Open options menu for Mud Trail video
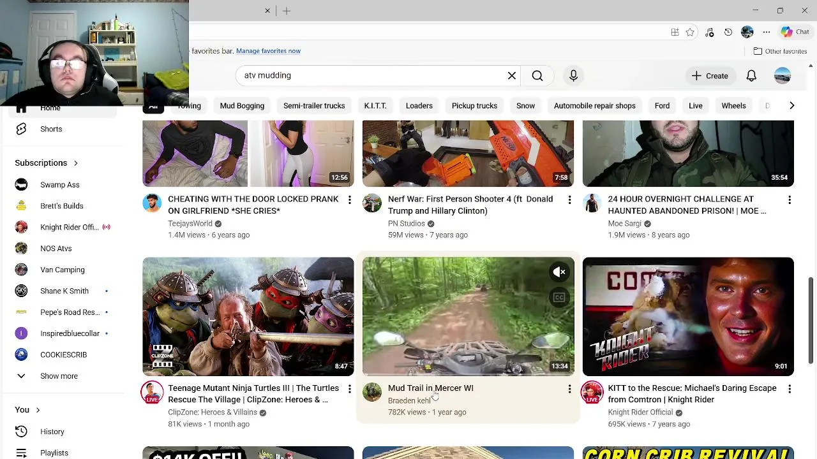Screen dimensions: 817x459 click(x=569, y=388)
